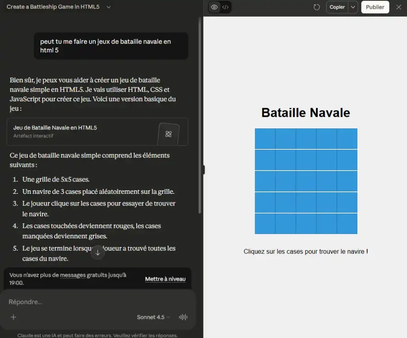407x338 pixels.
Task: Switch to artifact code view
Action: coord(225,7)
